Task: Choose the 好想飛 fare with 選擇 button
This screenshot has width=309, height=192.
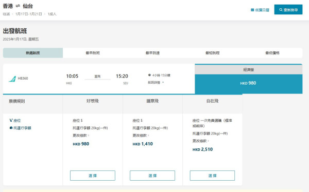Action: (x=93, y=176)
